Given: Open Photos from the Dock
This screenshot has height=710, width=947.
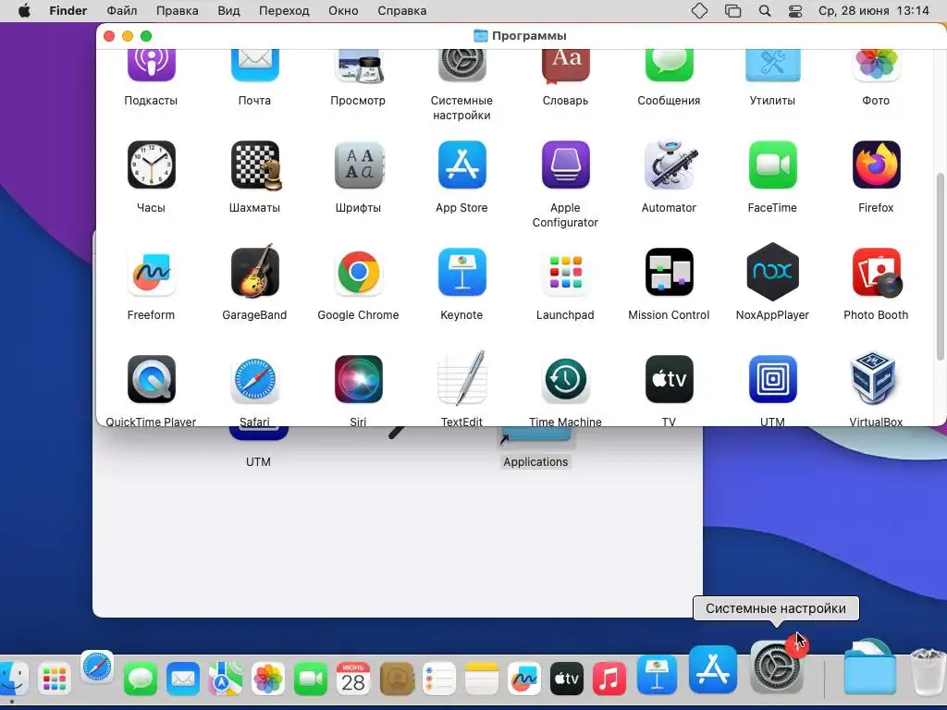Looking at the screenshot, I should tap(268, 679).
